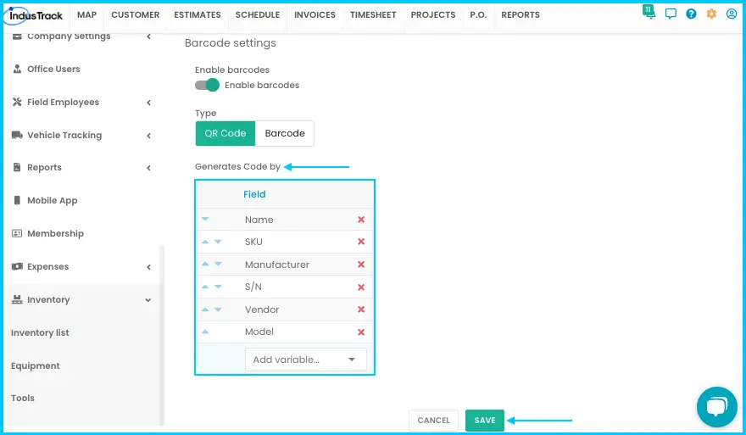Move the Model field up
Screen dimensions: 746x435
[x=205, y=332]
